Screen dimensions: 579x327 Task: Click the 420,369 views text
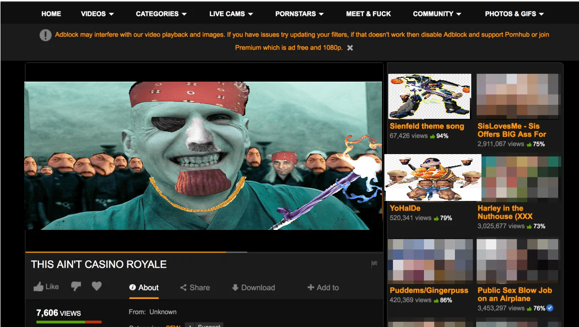[410, 299]
